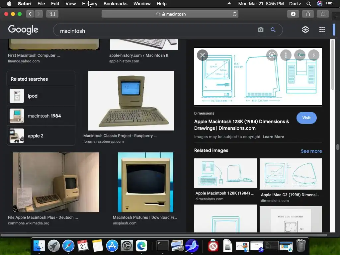The image size is (340, 255).
Task: Click the Share icon in Safari toolbar
Action: point(308,14)
